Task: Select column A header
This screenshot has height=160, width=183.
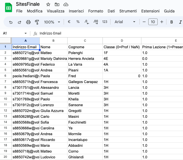Action: pyautogui.click(x=26, y=41)
